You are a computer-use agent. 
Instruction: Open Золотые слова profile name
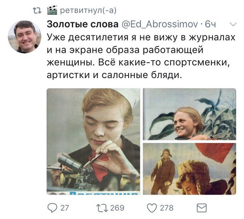(x=83, y=24)
